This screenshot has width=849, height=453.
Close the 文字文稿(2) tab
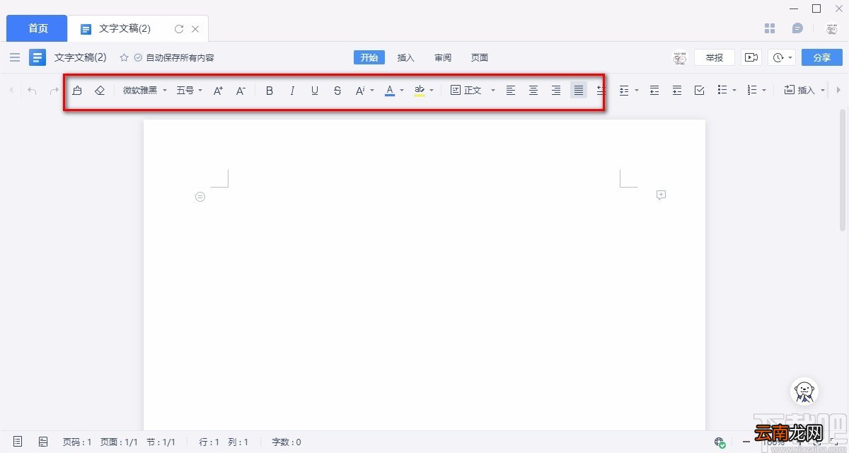point(195,29)
